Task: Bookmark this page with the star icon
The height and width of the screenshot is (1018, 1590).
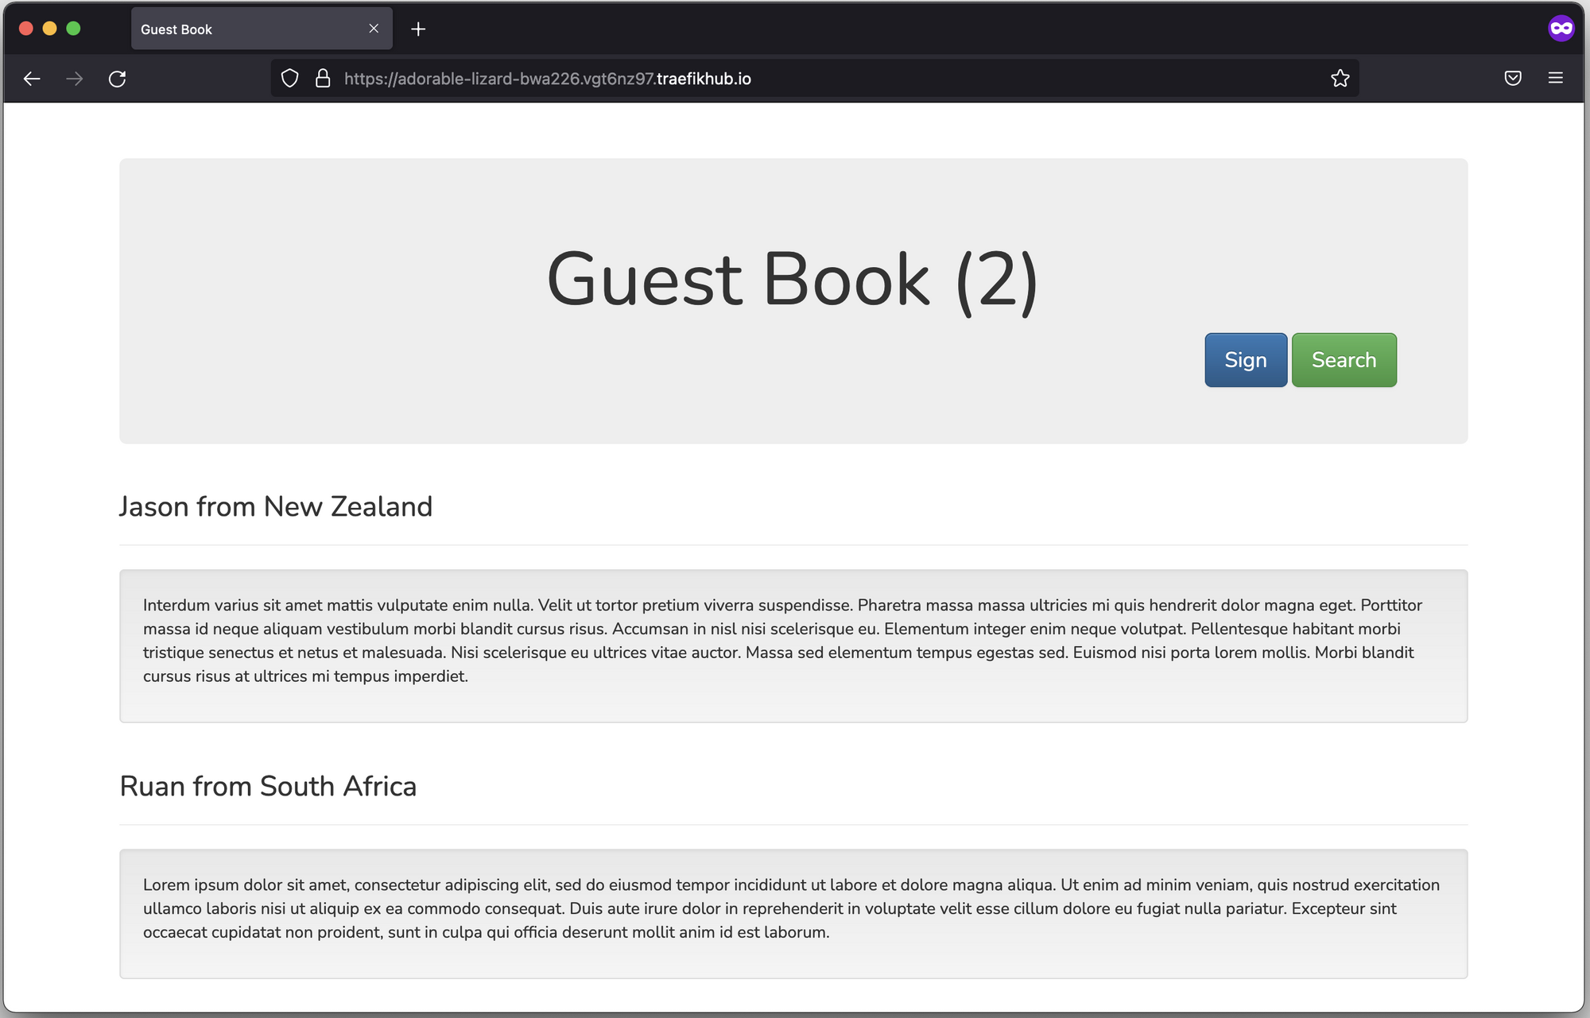Action: point(1340,79)
